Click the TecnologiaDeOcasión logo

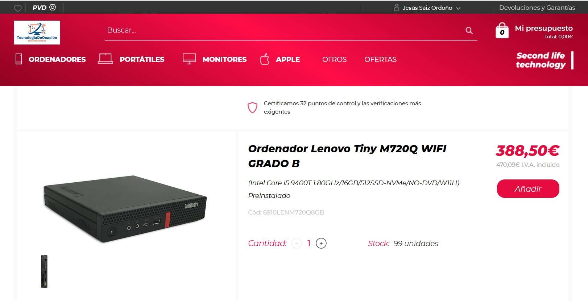pos(37,33)
